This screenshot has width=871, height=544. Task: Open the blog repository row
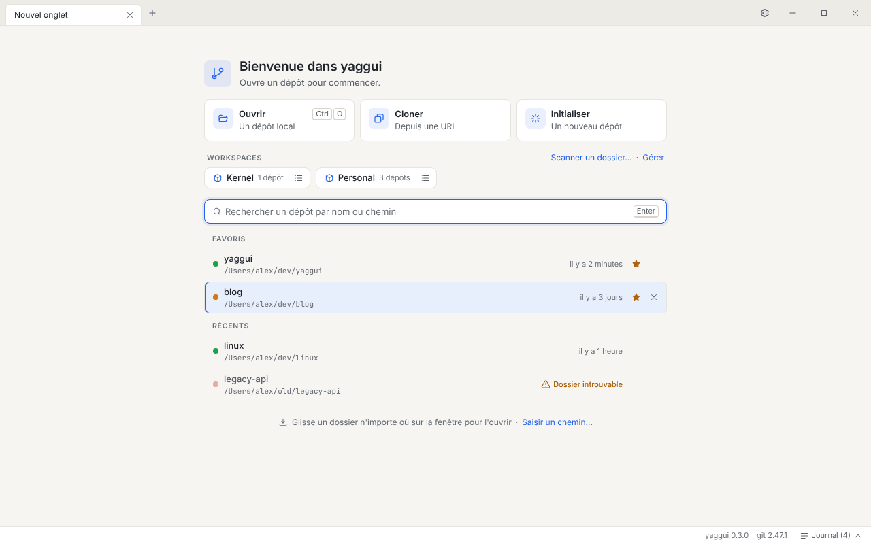(435, 297)
